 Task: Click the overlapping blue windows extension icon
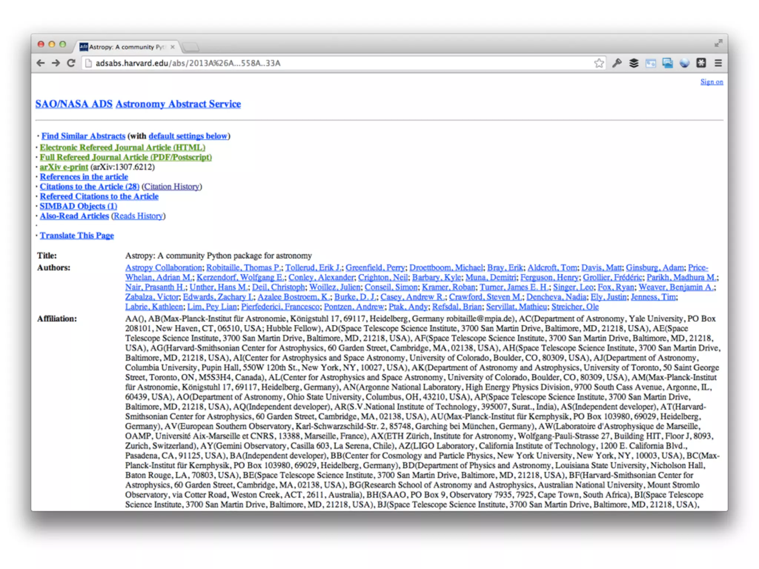click(x=667, y=63)
